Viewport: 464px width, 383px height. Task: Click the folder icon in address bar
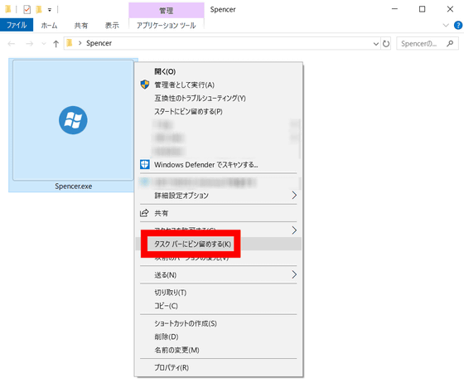pyautogui.click(x=70, y=43)
